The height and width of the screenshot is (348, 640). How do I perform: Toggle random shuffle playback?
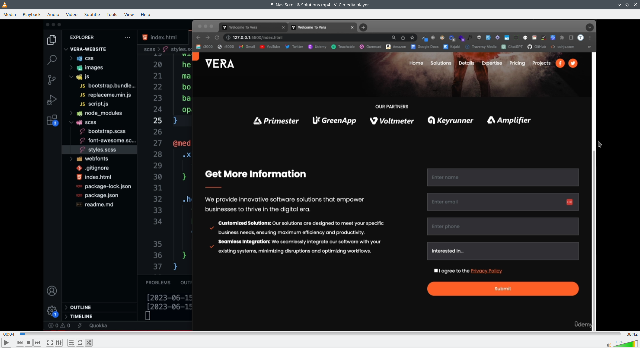(89, 343)
